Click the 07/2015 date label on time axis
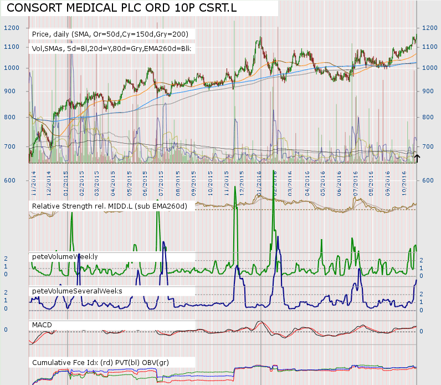Viewport: 441px width, 385px height. click(x=161, y=184)
